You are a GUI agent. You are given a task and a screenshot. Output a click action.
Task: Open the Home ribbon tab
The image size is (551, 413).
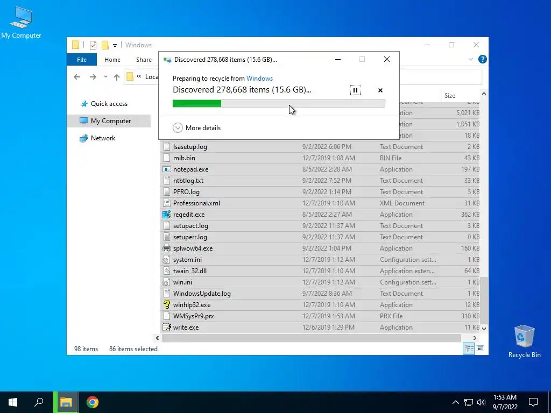tap(112, 60)
